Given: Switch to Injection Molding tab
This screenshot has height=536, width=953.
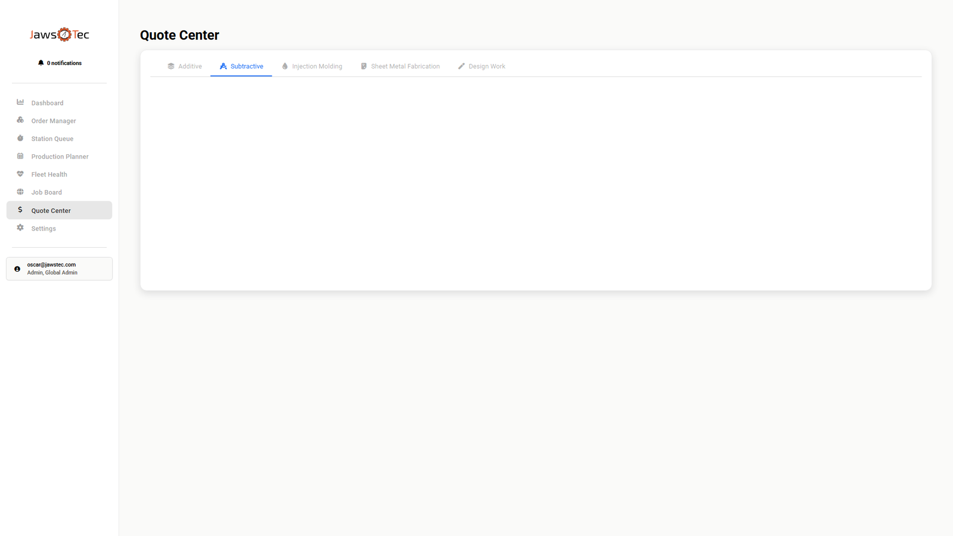Looking at the screenshot, I should click(x=312, y=66).
